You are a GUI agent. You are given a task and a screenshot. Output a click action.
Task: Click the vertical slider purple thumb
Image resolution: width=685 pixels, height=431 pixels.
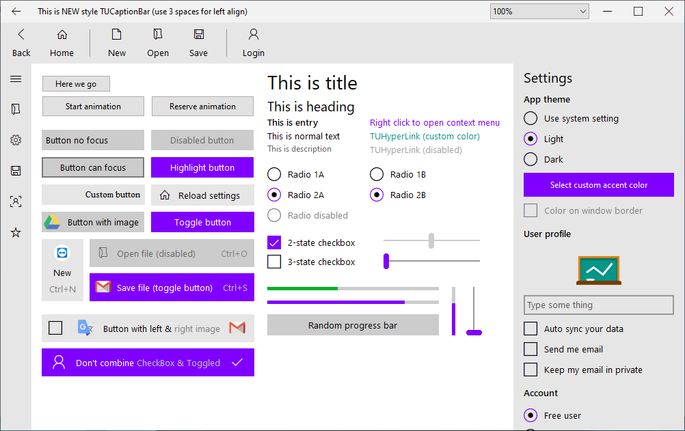pos(474,333)
